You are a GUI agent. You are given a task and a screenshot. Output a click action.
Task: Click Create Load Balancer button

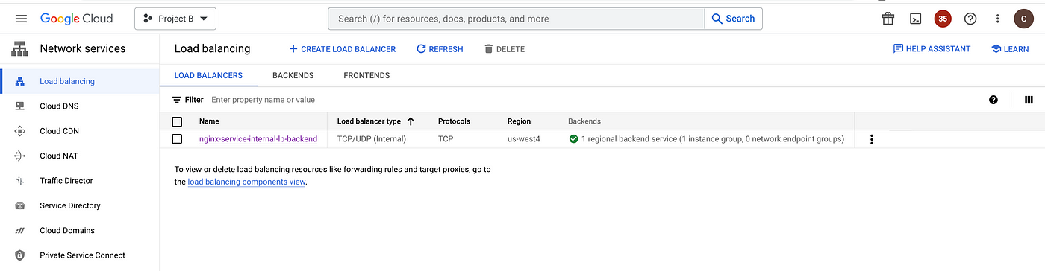point(342,49)
